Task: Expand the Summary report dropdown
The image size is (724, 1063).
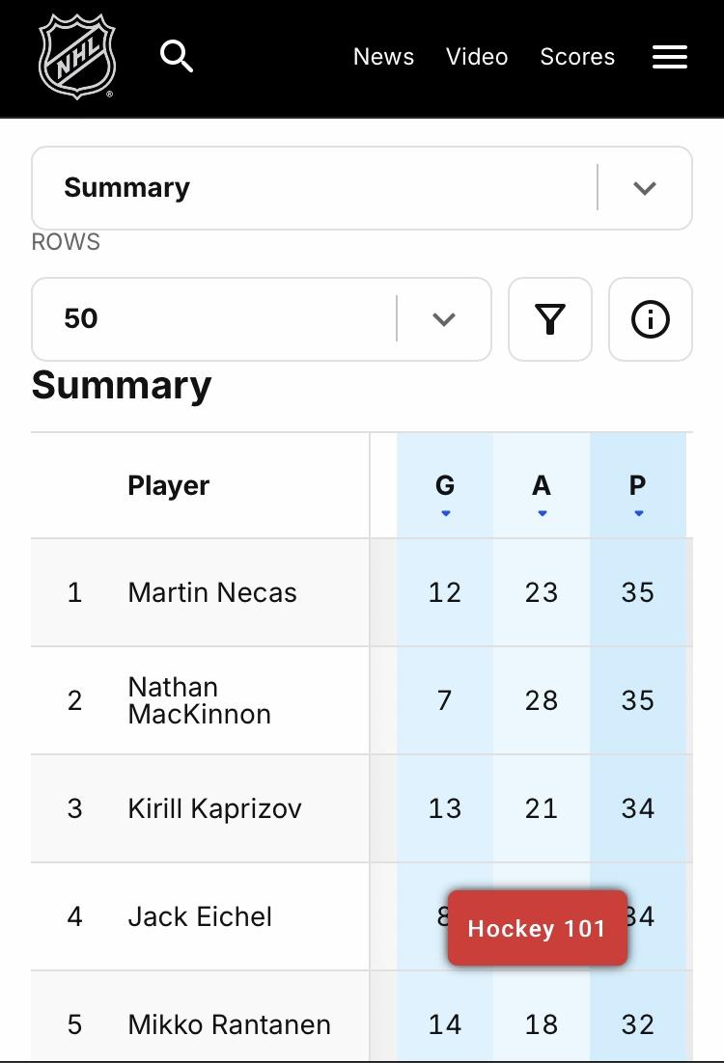Action: point(362,188)
